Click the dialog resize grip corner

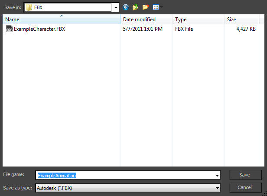pos(264,194)
